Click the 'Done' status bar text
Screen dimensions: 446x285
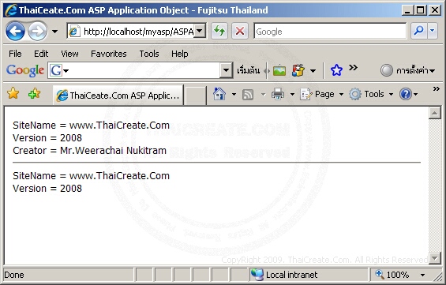pos(14,275)
